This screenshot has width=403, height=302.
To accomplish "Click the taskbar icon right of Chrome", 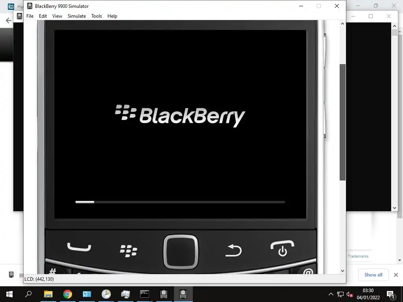I will 87,294.
